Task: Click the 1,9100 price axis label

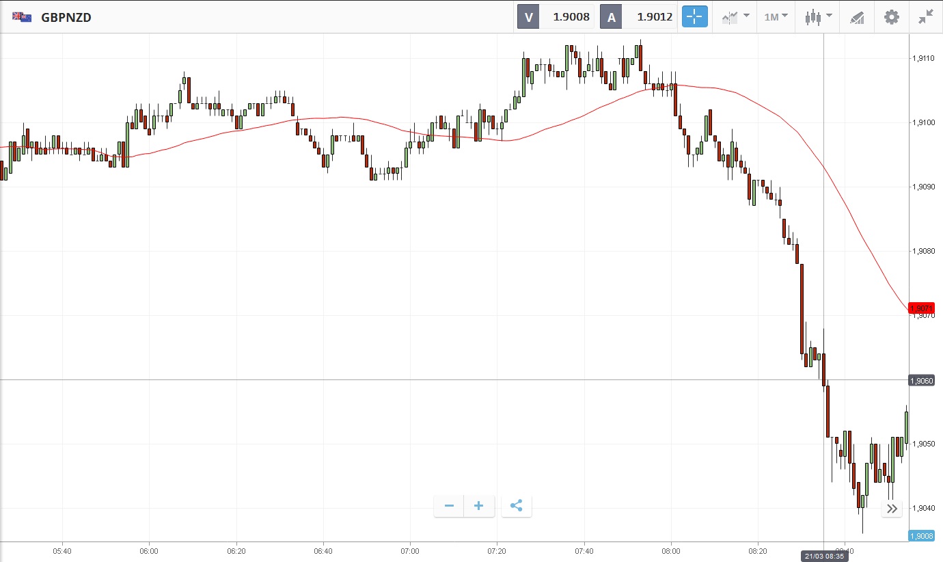Action: point(923,123)
